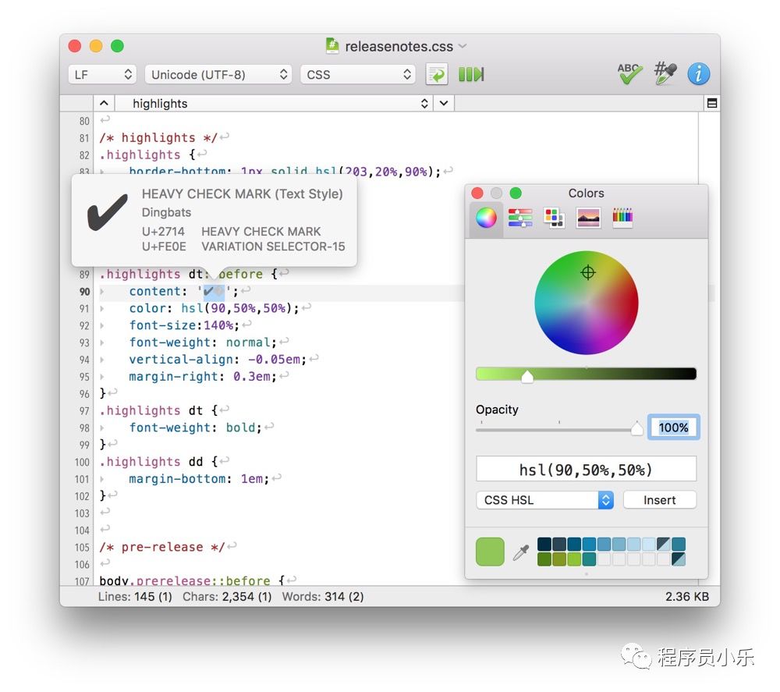Click the '/* highlights */' comment line
This screenshot has width=780, height=692.
[x=158, y=138]
